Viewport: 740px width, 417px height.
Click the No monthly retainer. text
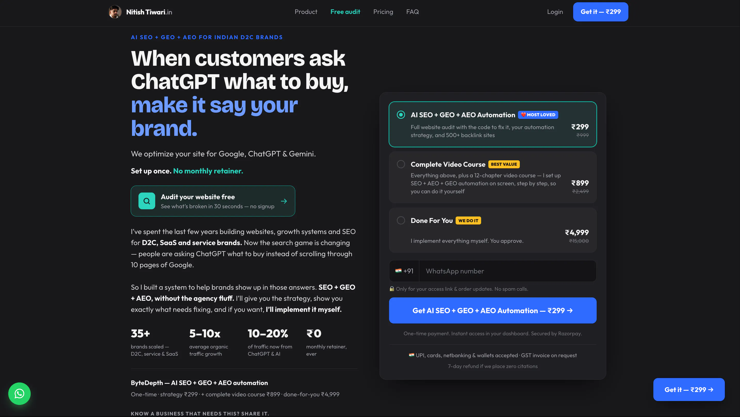tap(208, 171)
